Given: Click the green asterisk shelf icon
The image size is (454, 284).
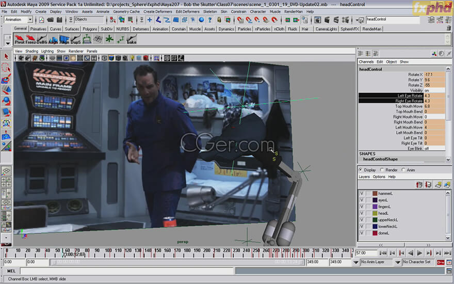Looking at the screenshot, I should click(109, 39).
